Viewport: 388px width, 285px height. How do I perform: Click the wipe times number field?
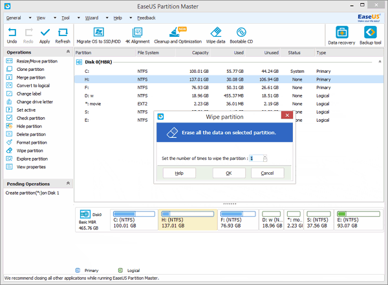pos(256,158)
